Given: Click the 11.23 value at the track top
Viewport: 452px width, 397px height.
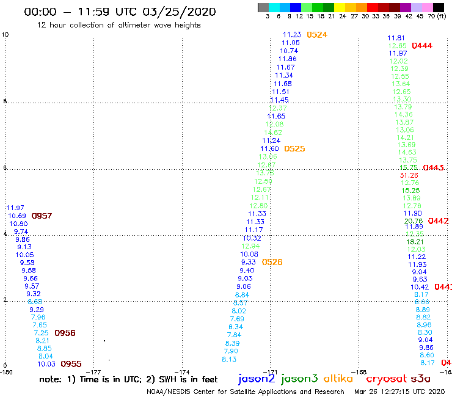Looking at the screenshot, I should [x=292, y=35].
